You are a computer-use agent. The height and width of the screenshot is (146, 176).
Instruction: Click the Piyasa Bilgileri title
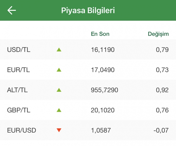tap(88, 11)
